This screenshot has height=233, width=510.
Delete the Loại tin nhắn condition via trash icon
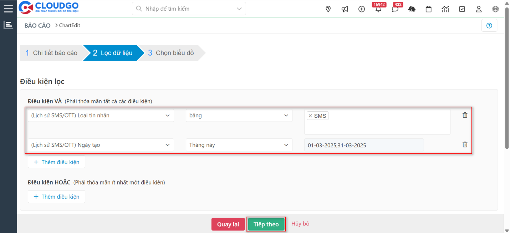[465, 115]
